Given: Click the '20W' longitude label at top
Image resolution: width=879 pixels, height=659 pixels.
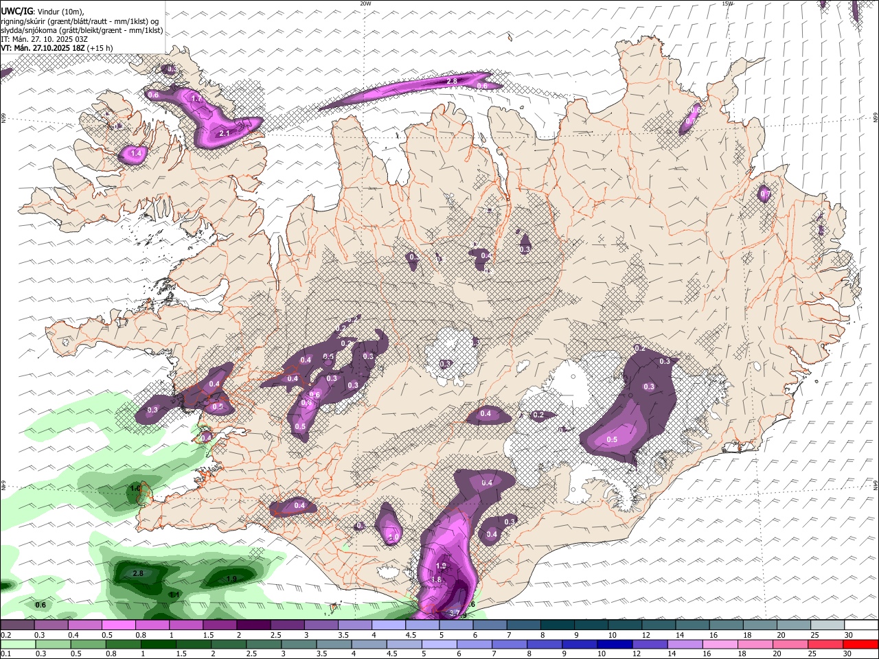Looking at the screenshot, I should click(x=366, y=3).
